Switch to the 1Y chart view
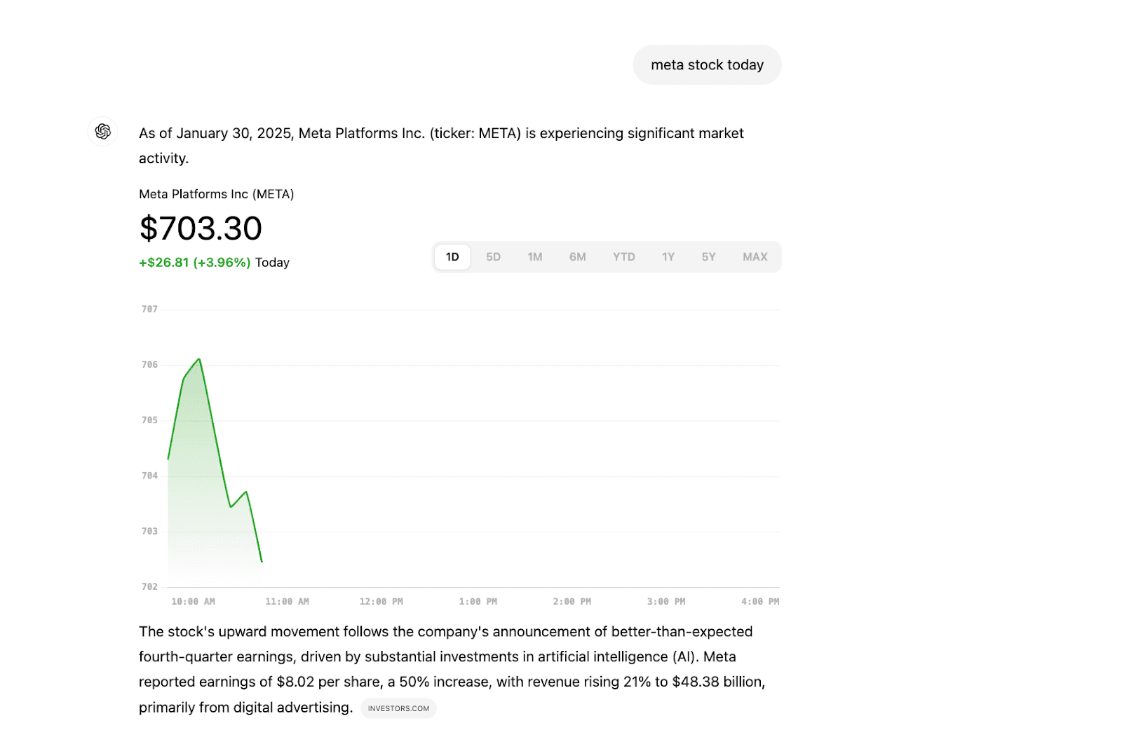Viewport: 1122px width, 730px height. (668, 257)
